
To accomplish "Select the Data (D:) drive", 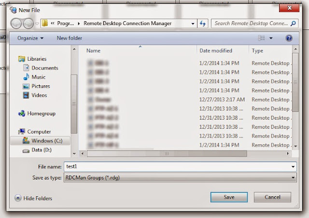I will click(42, 150).
